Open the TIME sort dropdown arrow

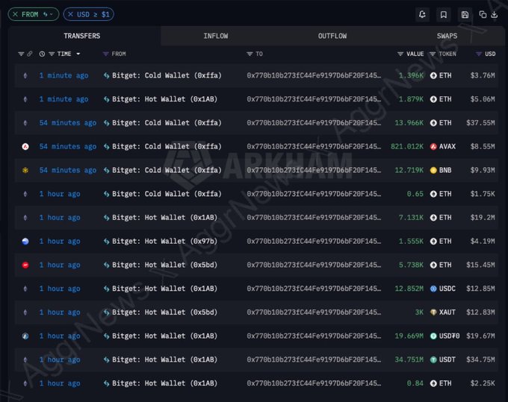click(78, 54)
